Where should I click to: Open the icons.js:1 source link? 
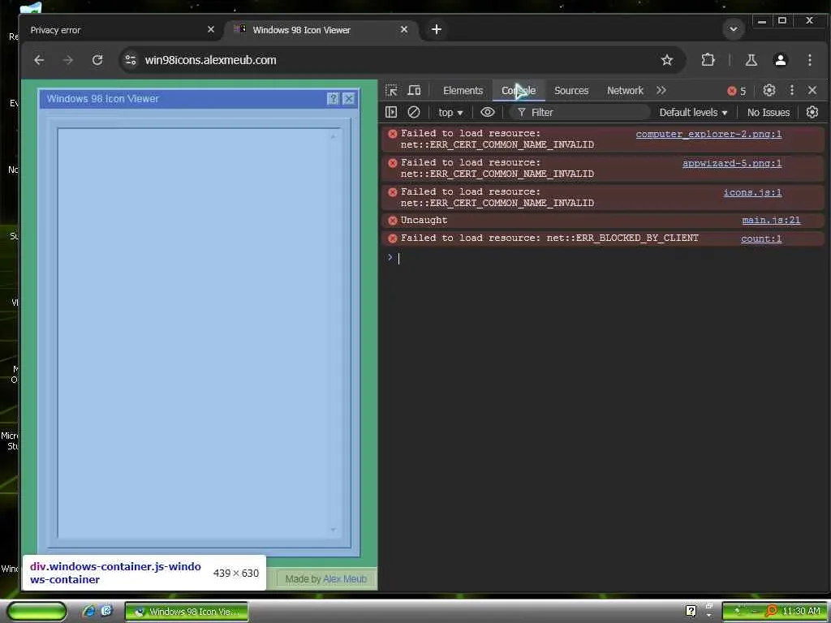click(x=752, y=192)
